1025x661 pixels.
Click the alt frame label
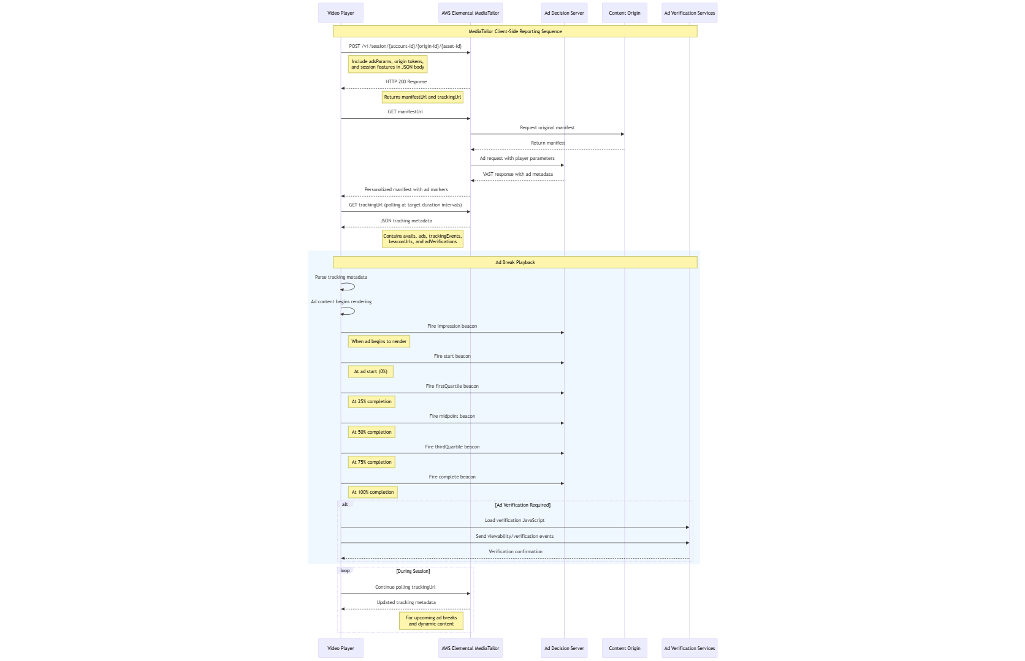pyautogui.click(x=345, y=504)
